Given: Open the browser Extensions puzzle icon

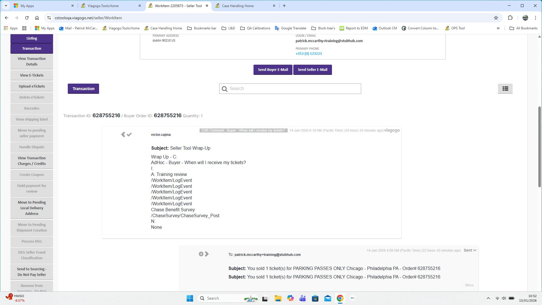Looking at the screenshot, I should (510, 18).
